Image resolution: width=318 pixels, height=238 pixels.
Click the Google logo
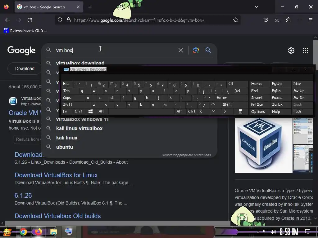click(21, 51)
